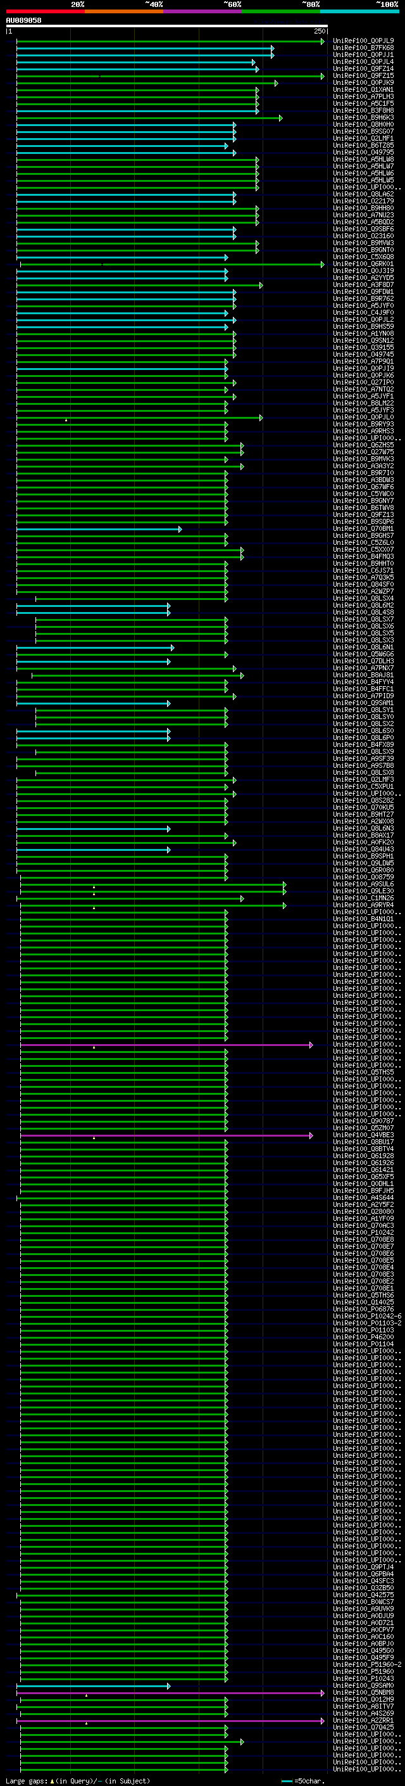The width and height of the screenshot is (405, 1786).
Task: Open UniRef100_A9SUL6 hit
Action: tap(363, 884)
